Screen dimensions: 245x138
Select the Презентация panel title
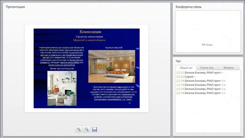coord(15,7)
